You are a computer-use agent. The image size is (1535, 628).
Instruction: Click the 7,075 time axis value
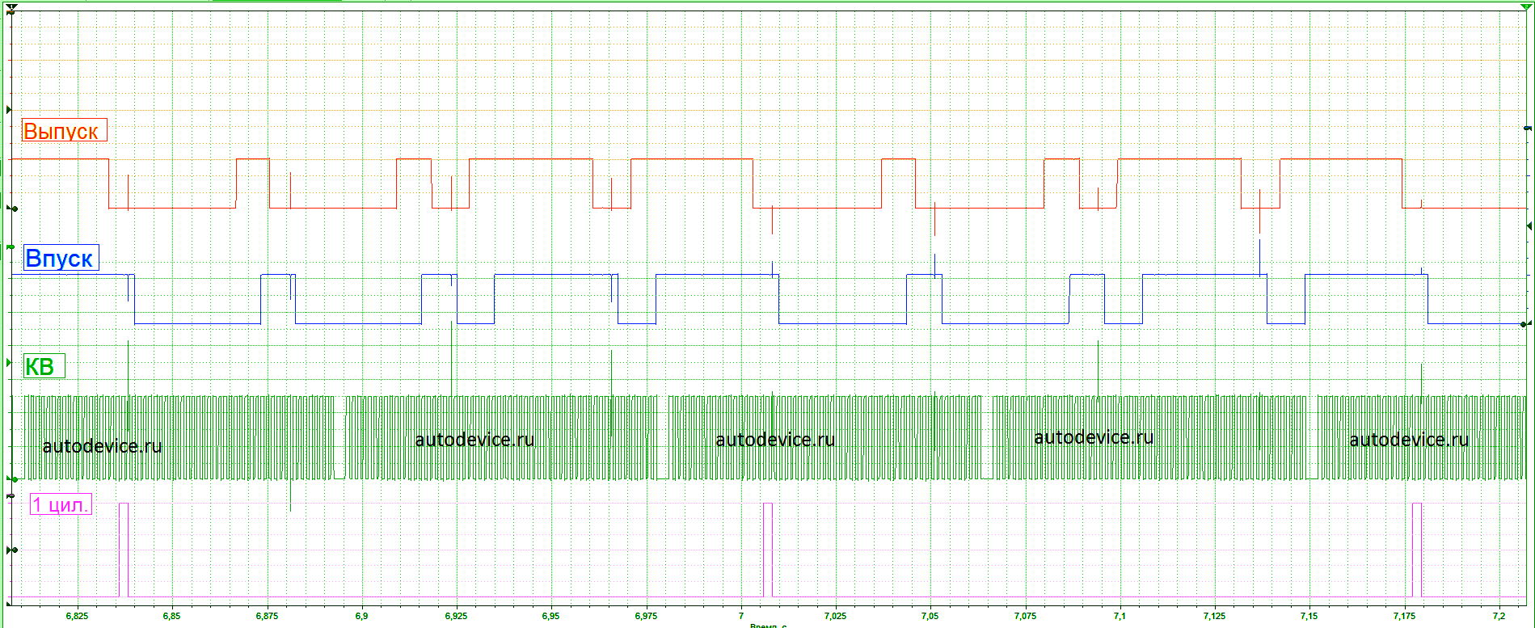click(1026, 617)
